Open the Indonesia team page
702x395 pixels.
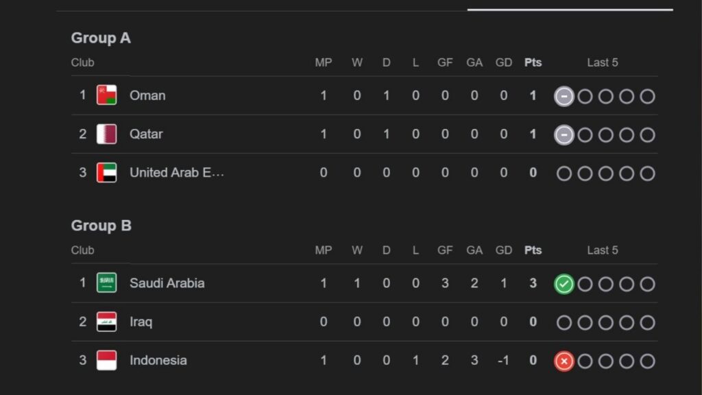point(160,360)
